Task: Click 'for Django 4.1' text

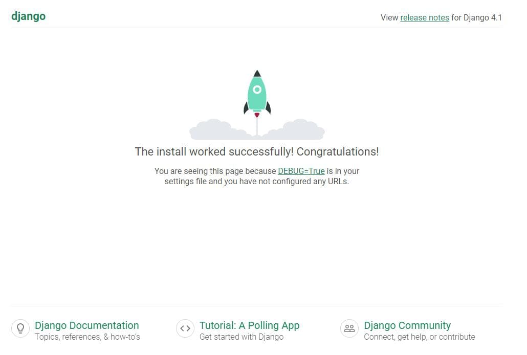Action: point(476,17)
